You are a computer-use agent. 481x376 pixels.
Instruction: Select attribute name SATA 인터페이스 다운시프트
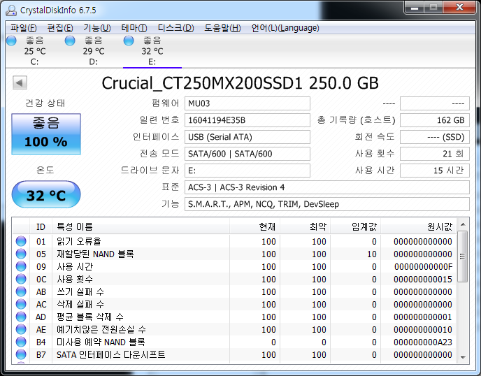(x=110, y=354)
